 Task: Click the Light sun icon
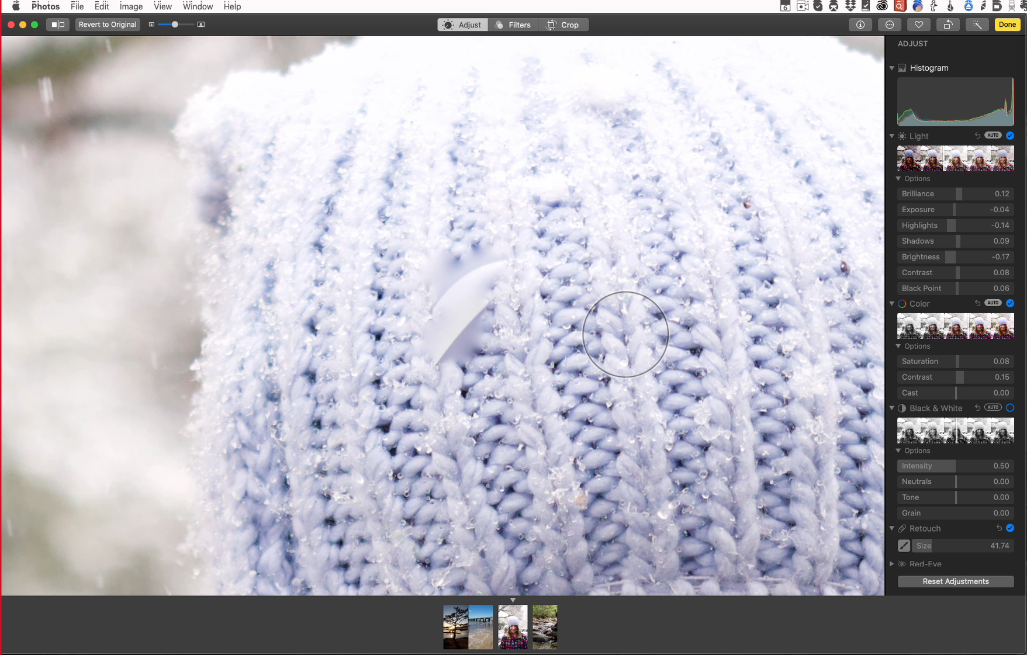[902, 136]
